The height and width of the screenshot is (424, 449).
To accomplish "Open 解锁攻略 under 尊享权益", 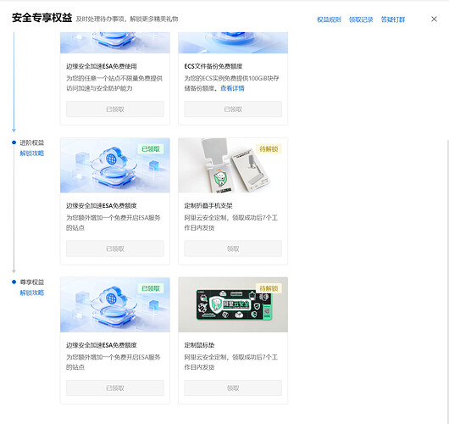I will (32, 293).
